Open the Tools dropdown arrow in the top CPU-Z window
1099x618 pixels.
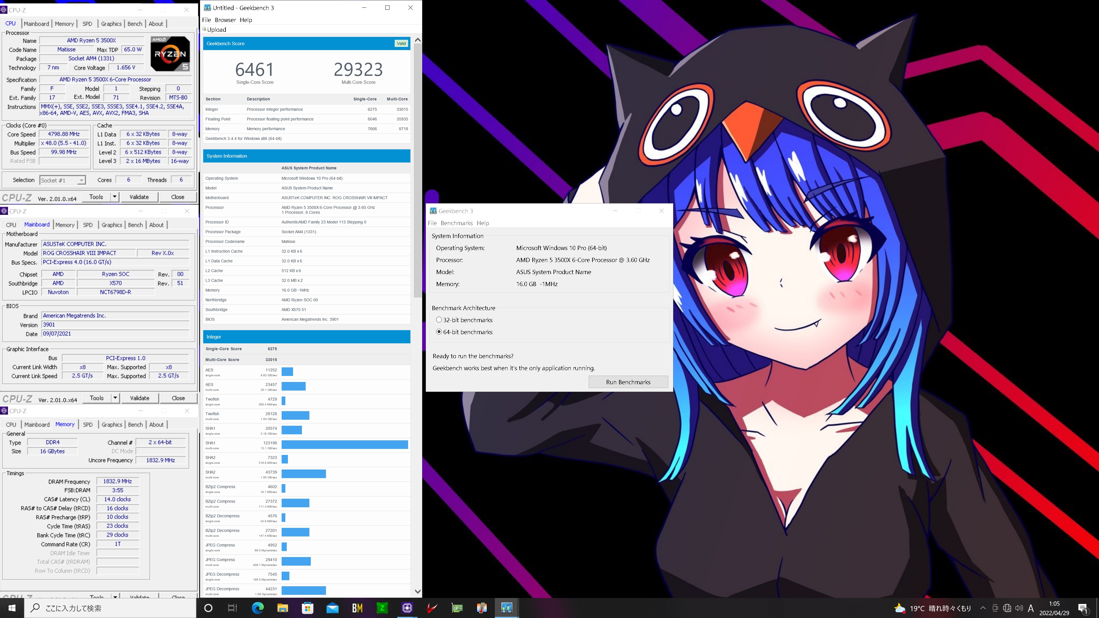click(114, 197)
